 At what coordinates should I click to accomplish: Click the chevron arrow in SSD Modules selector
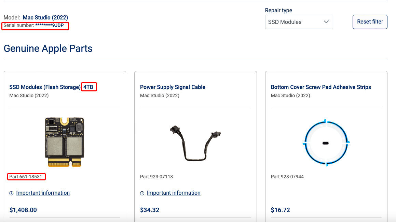(326, 22)
